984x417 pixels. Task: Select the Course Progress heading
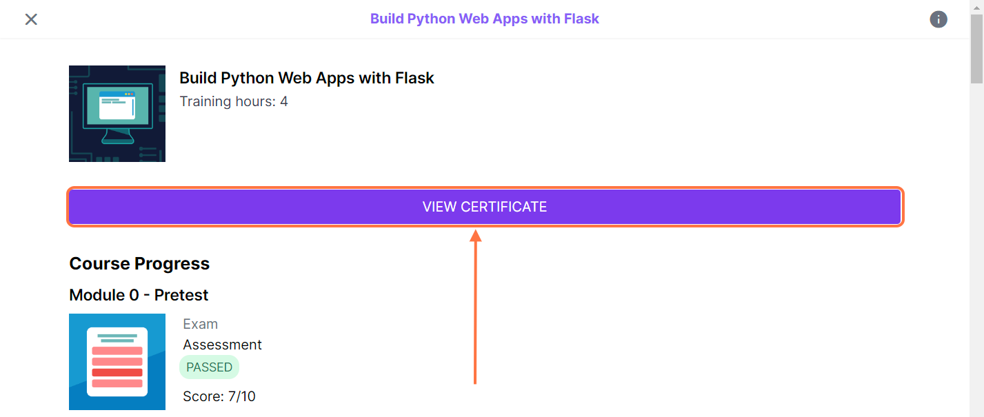(x=139, y=264)
